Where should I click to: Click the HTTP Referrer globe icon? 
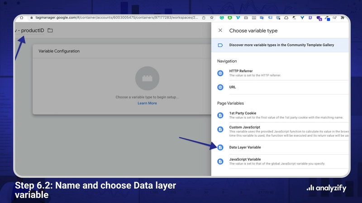220,73
